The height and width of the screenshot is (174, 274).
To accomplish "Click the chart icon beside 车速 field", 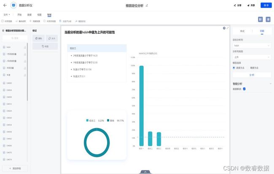I will [x=25, y=75].
